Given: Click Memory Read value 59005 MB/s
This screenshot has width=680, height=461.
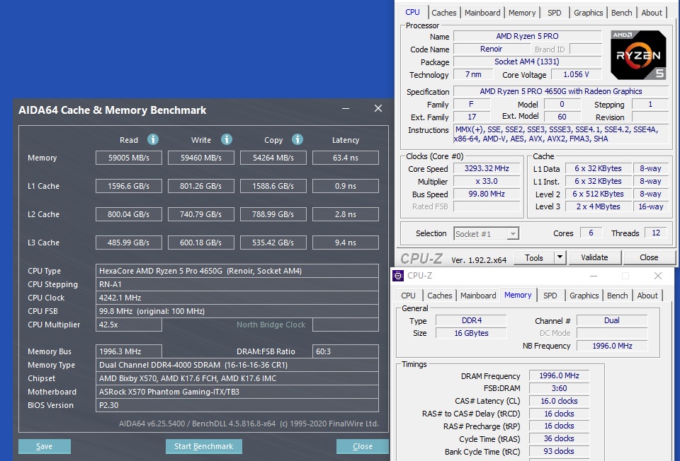Looking at the screenshot, I should tap(129, 158).
